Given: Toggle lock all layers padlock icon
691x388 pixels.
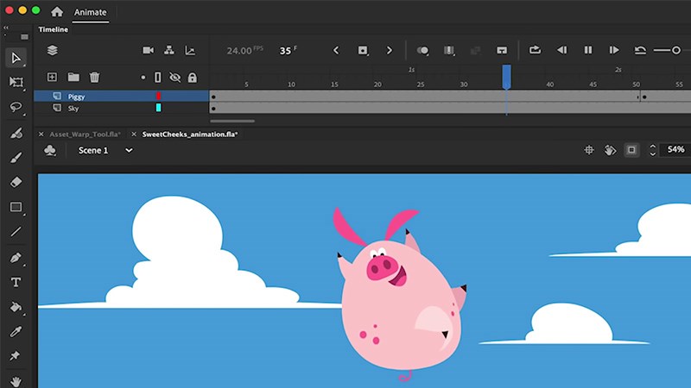Looking at the screenshot, I should pos(192,78).
